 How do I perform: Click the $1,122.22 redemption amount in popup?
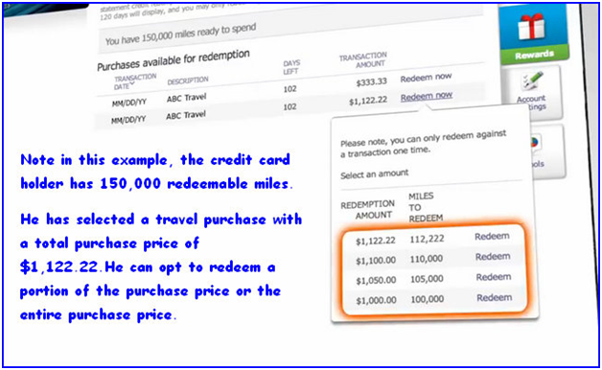click(x=376, y=241)
